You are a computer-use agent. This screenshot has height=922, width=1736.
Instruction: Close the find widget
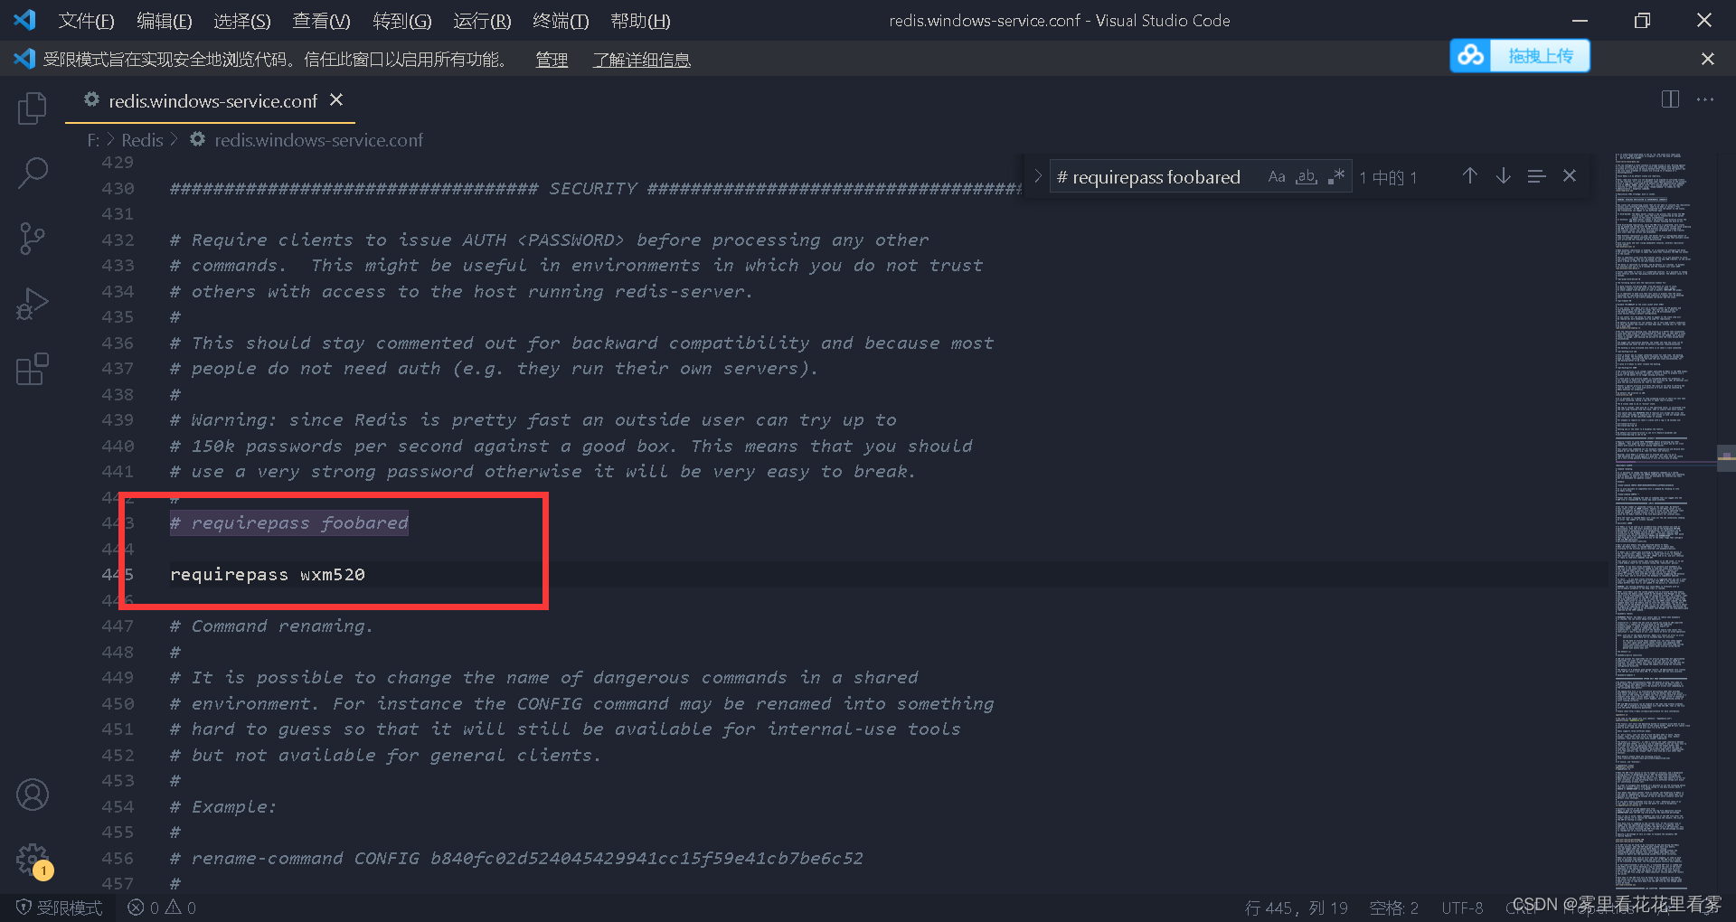pyautogui.click(x=1570, y=175)
